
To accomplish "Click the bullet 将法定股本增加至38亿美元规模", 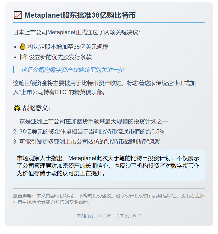I will [x=68, y=47].
